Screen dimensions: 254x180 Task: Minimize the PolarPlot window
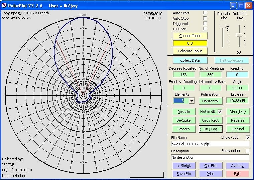pos(233,6)
